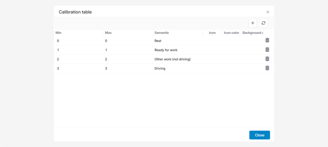This screenshot has height=147, width=328.
Task: Click the Icon column header
Action: (212, 33)
